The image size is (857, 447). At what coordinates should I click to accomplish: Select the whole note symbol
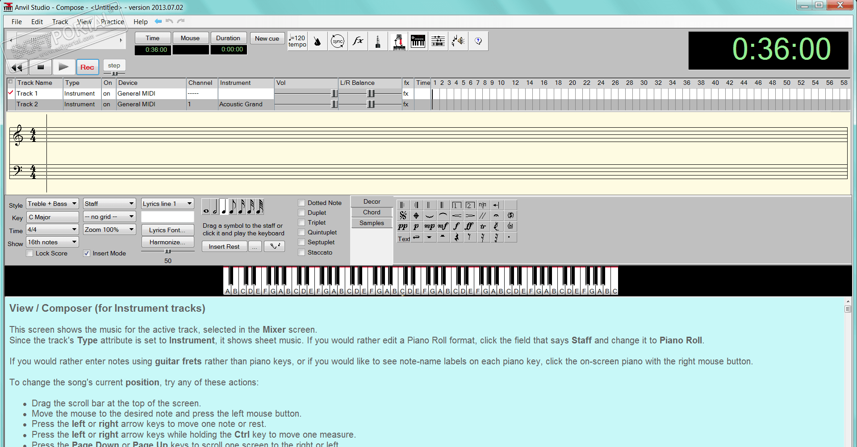coord(206,207)
